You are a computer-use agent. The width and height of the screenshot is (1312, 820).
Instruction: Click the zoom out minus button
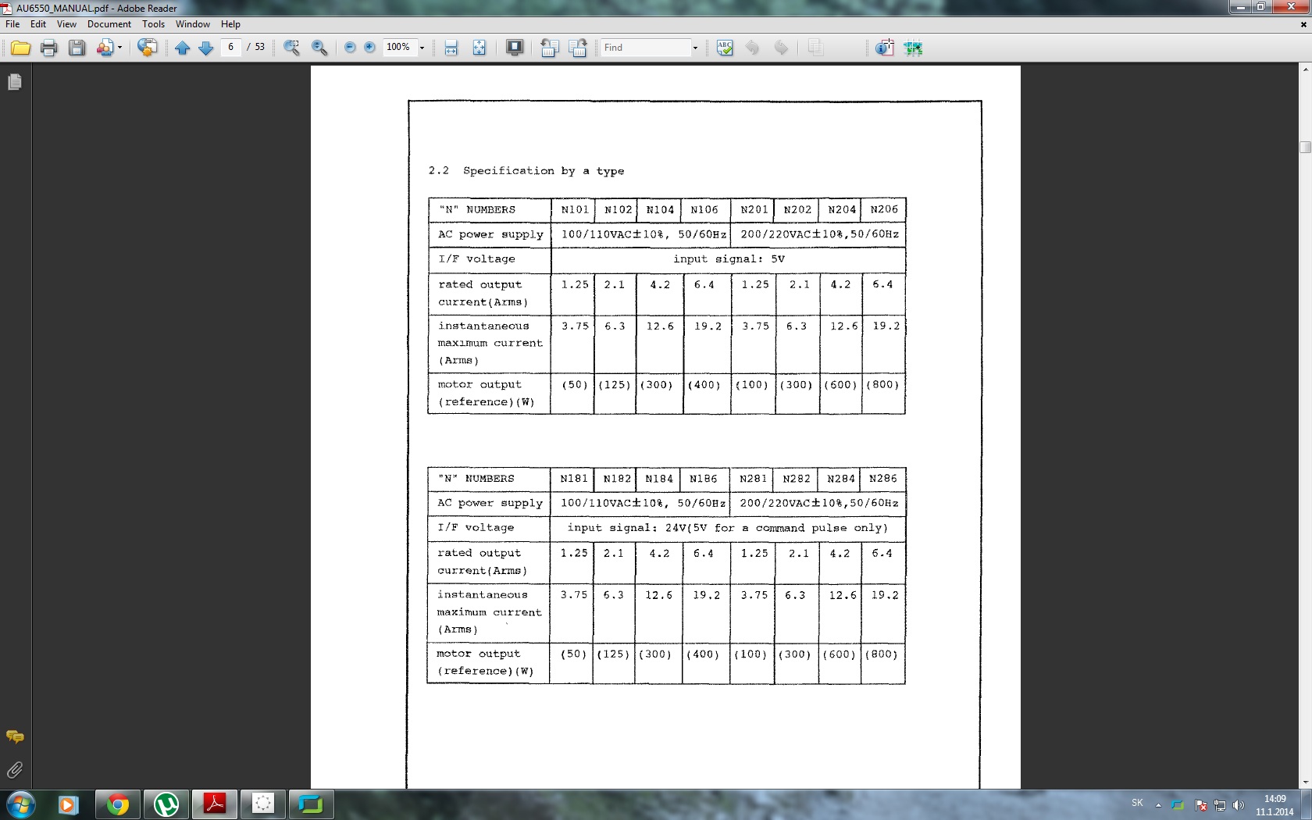click(350, 48)
